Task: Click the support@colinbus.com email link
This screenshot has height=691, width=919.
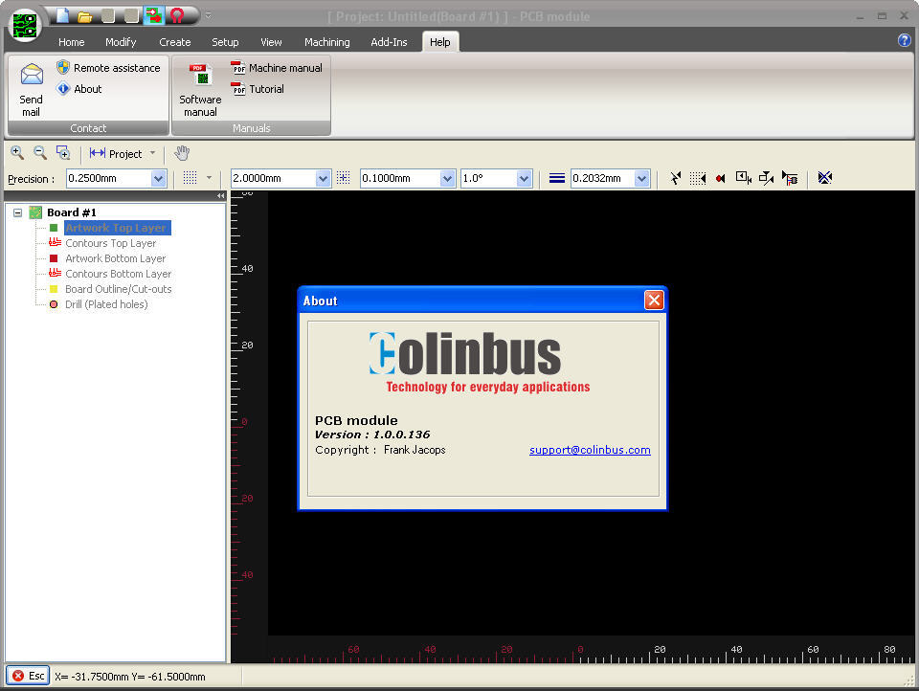Action: pyautogui.click(x=590, y=450)
